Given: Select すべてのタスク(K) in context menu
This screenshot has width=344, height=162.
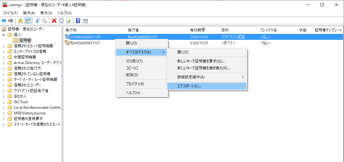Looking at the screenshot, I should pos(141,52).
